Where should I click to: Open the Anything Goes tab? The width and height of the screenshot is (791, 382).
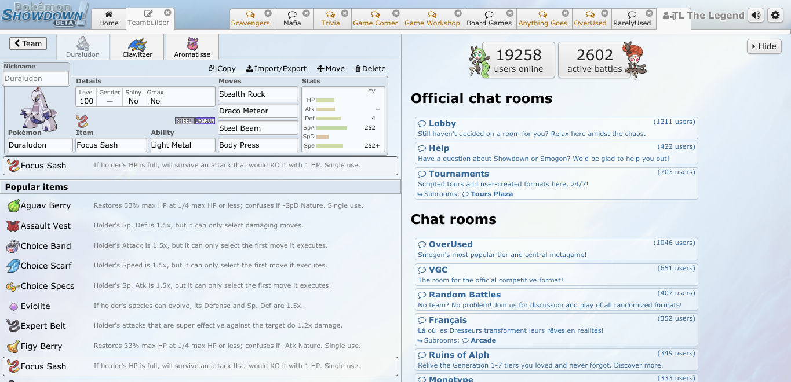point(543,19)
